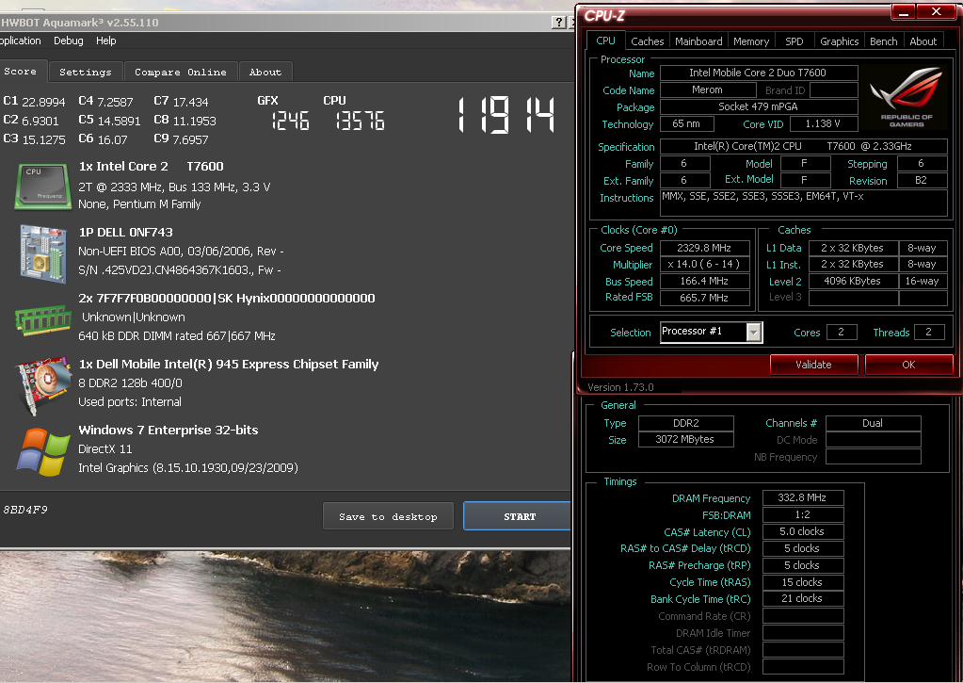This screenshot has width=963, height=683.
Task: Click the Dell Mobile Intel 945 Express Chipset text
Action: point(229,364)
